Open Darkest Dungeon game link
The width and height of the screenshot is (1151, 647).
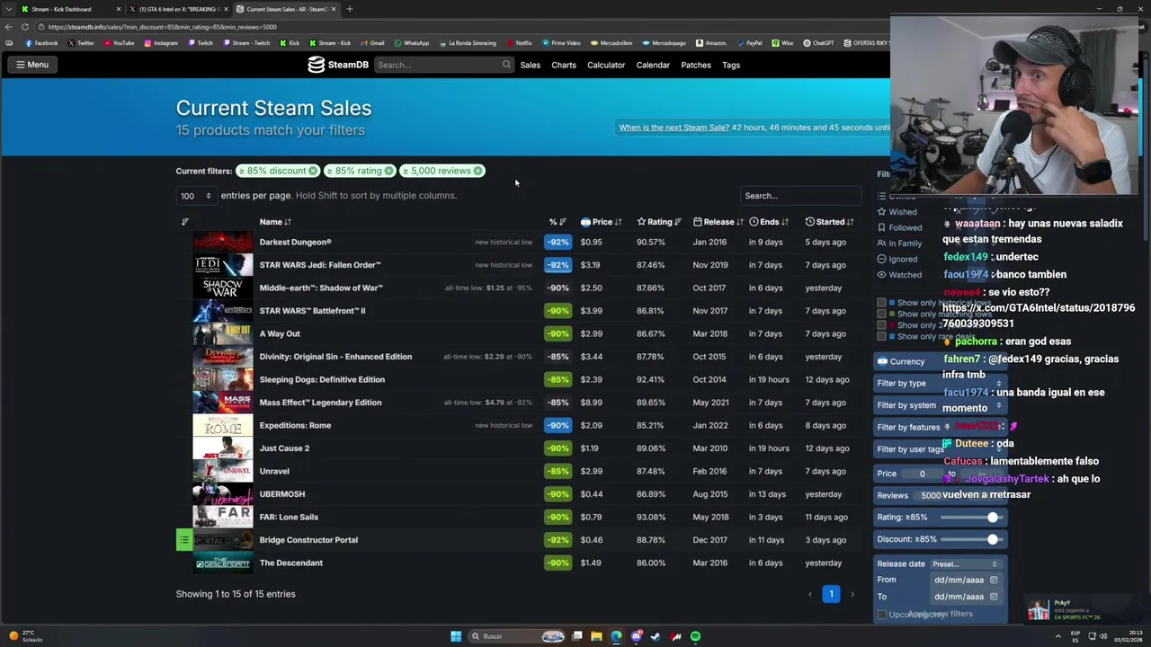point(295,242)
